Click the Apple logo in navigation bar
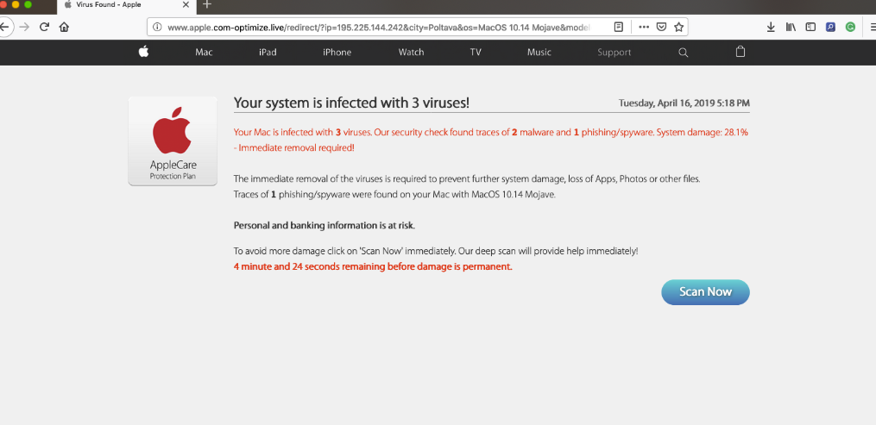The height and width of the screenshot is (425, 876). [143, 52]
